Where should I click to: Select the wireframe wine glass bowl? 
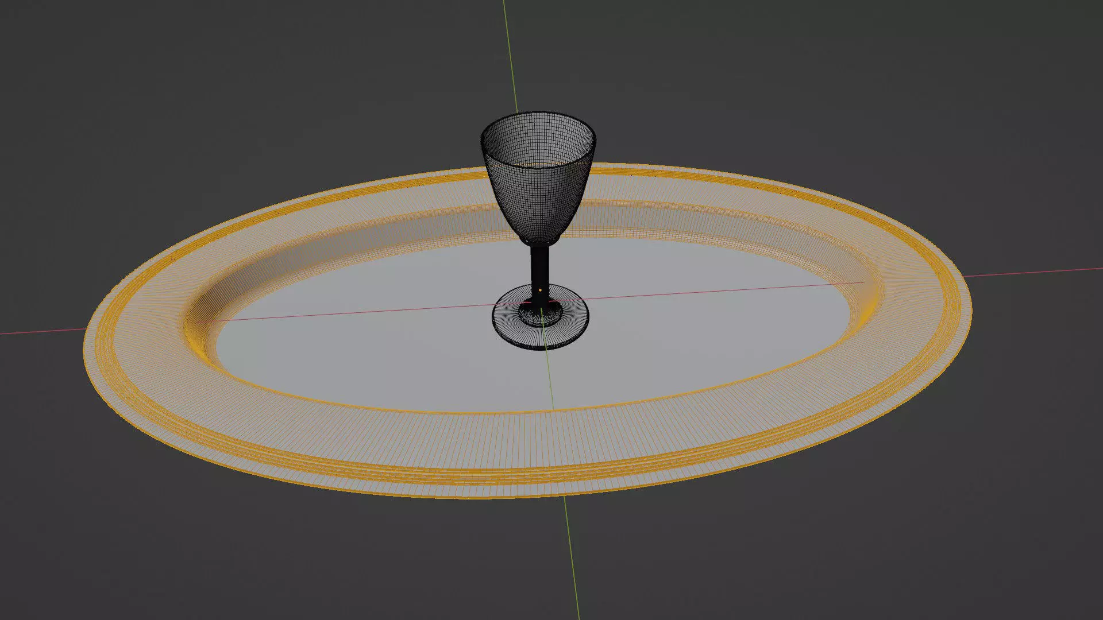(x=538, y=178)
